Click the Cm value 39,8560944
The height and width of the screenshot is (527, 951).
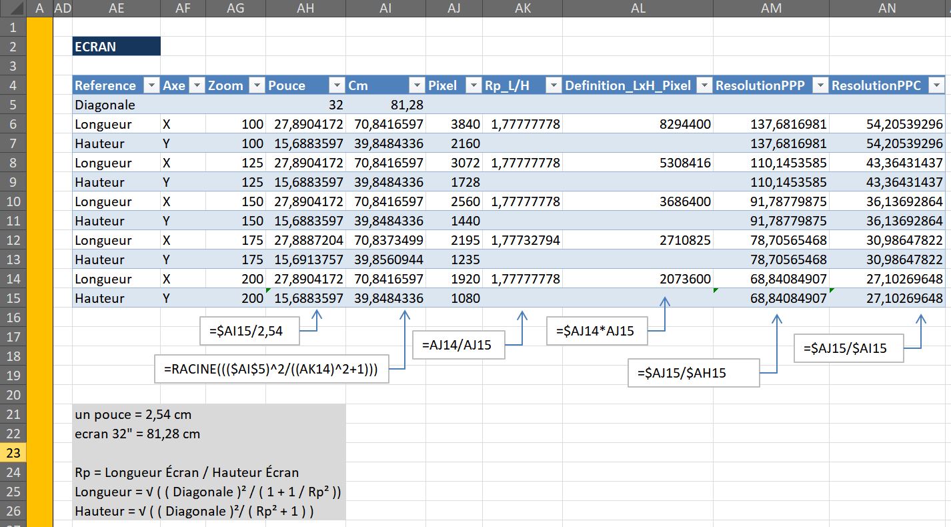385,259
